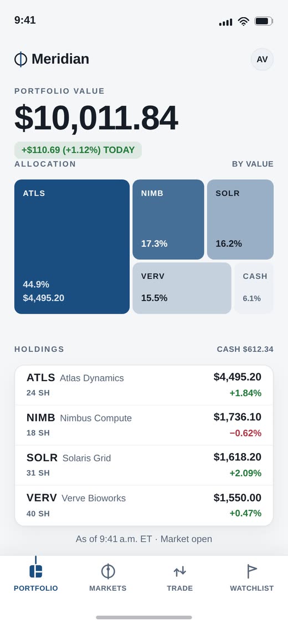The image size is (288, 625).
Task: Tap the Wi-Fi status icon
Action: [243, 22]
